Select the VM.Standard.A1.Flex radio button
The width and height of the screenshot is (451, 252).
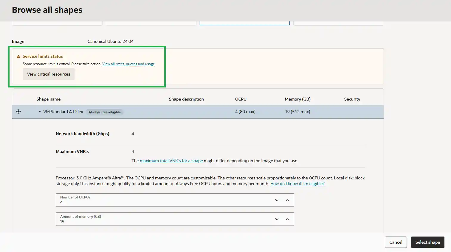[x=18, y=112]
